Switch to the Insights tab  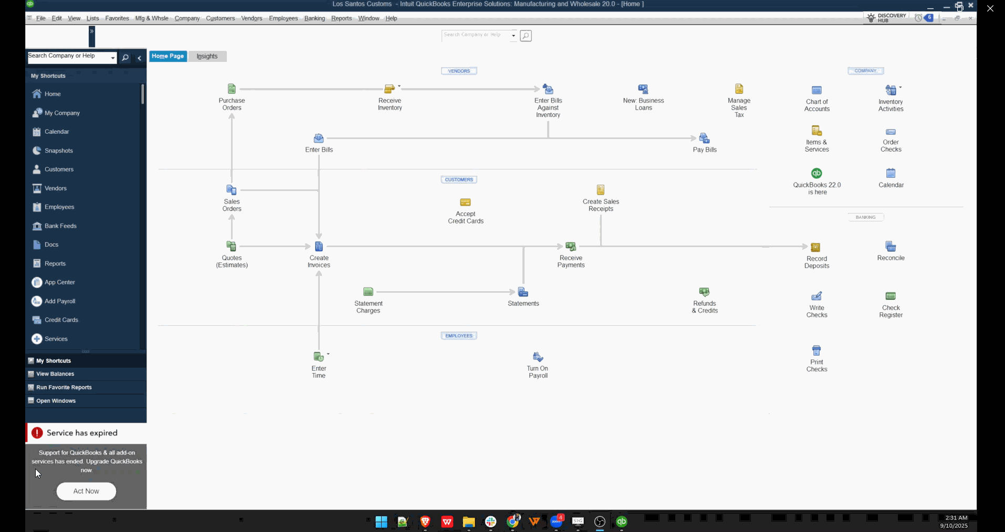coord(207,56)
